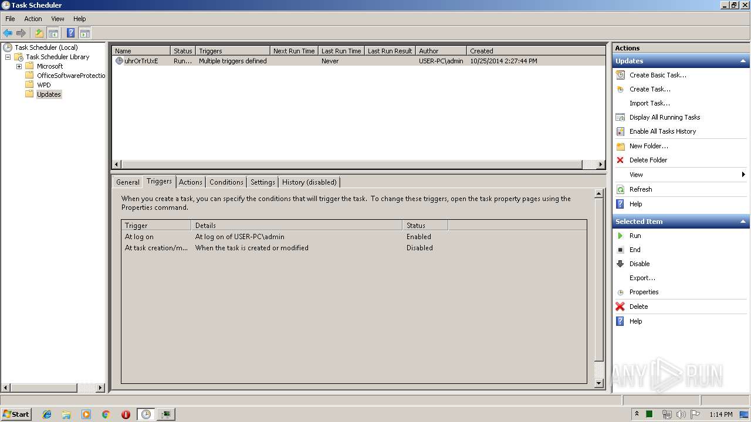Click the red Delete icon under Selected Item
This screenshot has height=422, width=751.
click(x=620, y=307)
